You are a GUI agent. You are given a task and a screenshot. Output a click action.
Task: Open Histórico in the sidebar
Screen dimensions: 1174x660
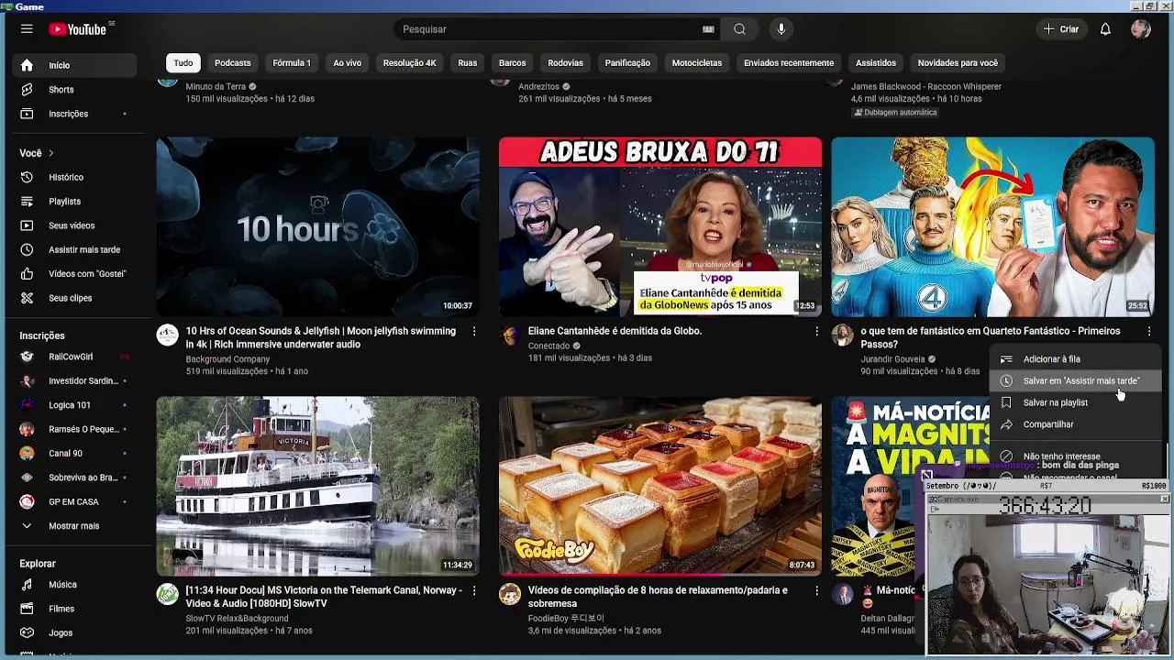75,177
